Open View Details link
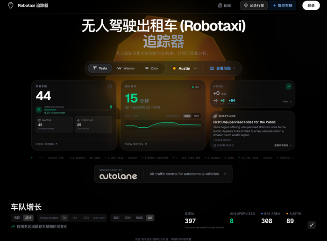The width and height of the screenshot is (327, 241). pyautogui.click(x=47, y=144)
